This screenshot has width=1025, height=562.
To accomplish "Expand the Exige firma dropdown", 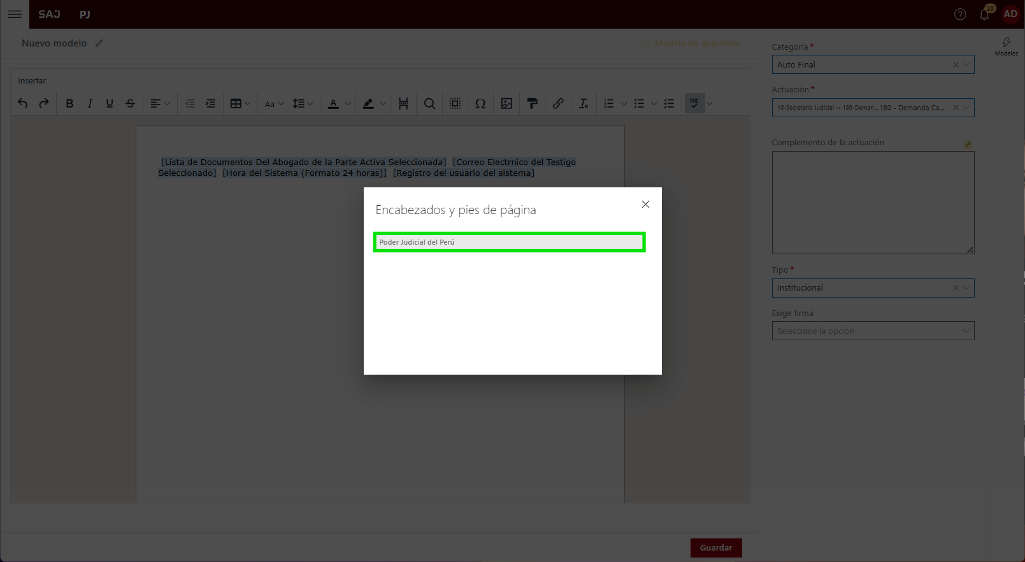I will tap(873, 331).
